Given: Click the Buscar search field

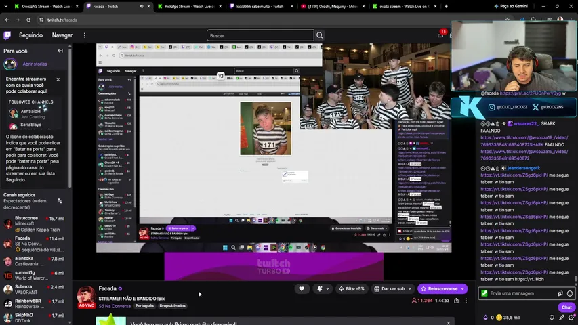Looking at the screenshot, I should coord(260,35).
